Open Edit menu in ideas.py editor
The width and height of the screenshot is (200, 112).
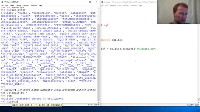[x=107, y=6]
